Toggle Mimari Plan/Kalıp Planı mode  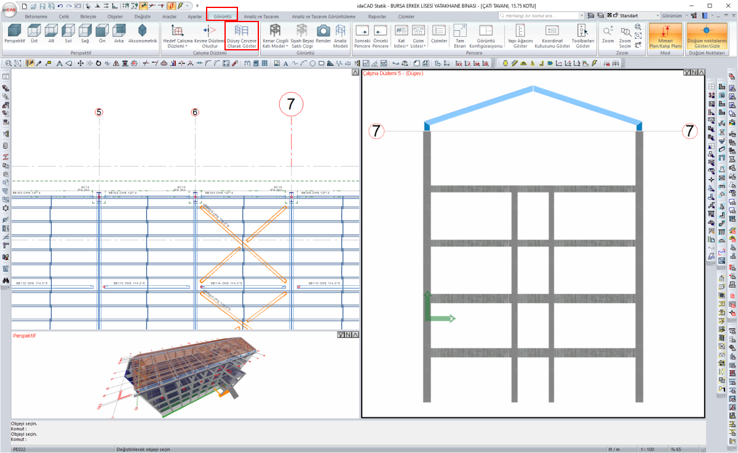[665, 35]
